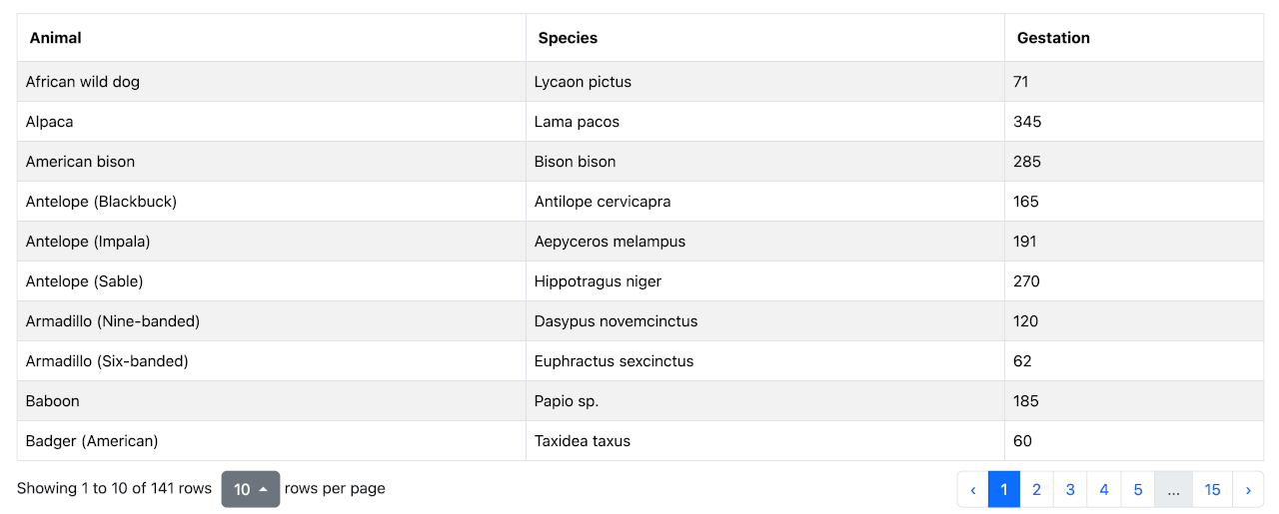Select the Armadillo (Nine-banded) cell
This screenshot has width=1279, height=514.
tap(113, 321)
